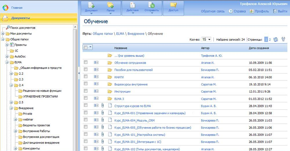Click the tree panel vertical scrollbar
This screenshot has height=151, width=290.
click(75, 90)
